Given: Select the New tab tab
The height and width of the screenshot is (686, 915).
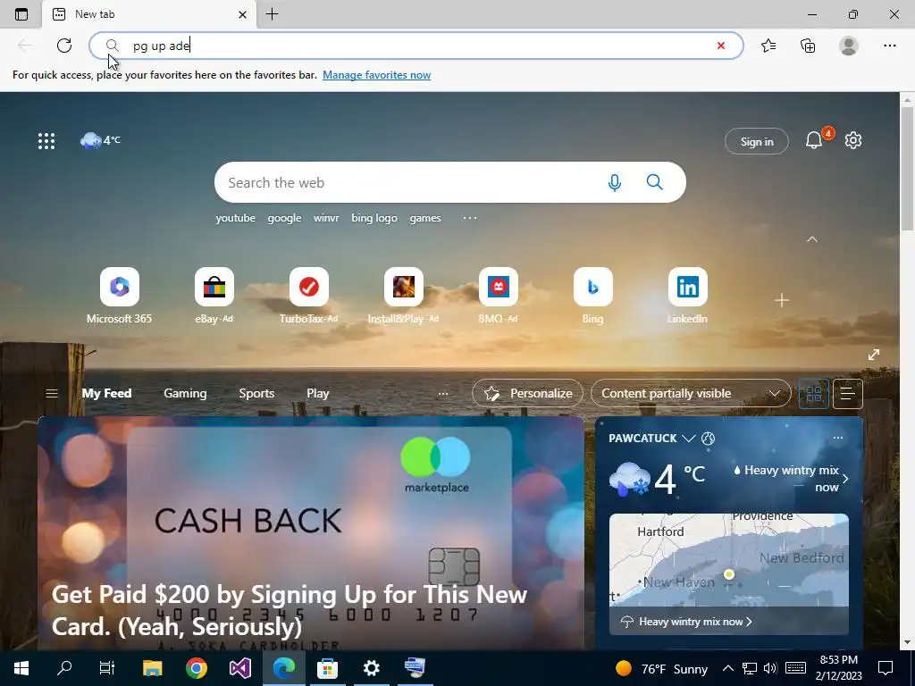Looking at the screenshot, I should pyautogui.click(x=149, y=14).
